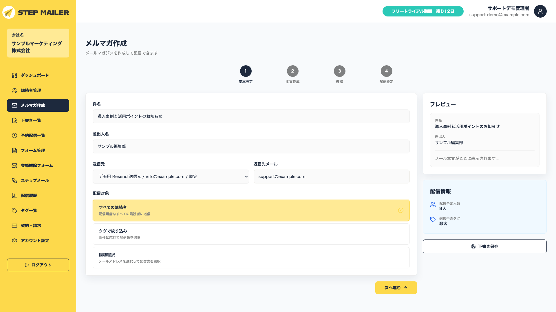Viewport: 556px width, 312px height.
Task: Go to 購読者管理 page
Action: (38, 90)
